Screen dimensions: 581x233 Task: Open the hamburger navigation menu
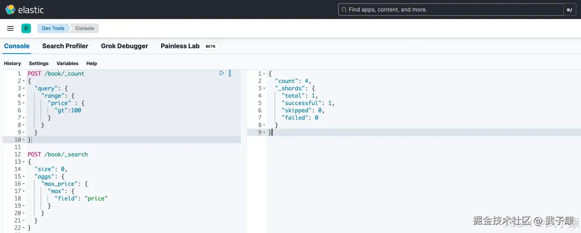click(10, 28)
